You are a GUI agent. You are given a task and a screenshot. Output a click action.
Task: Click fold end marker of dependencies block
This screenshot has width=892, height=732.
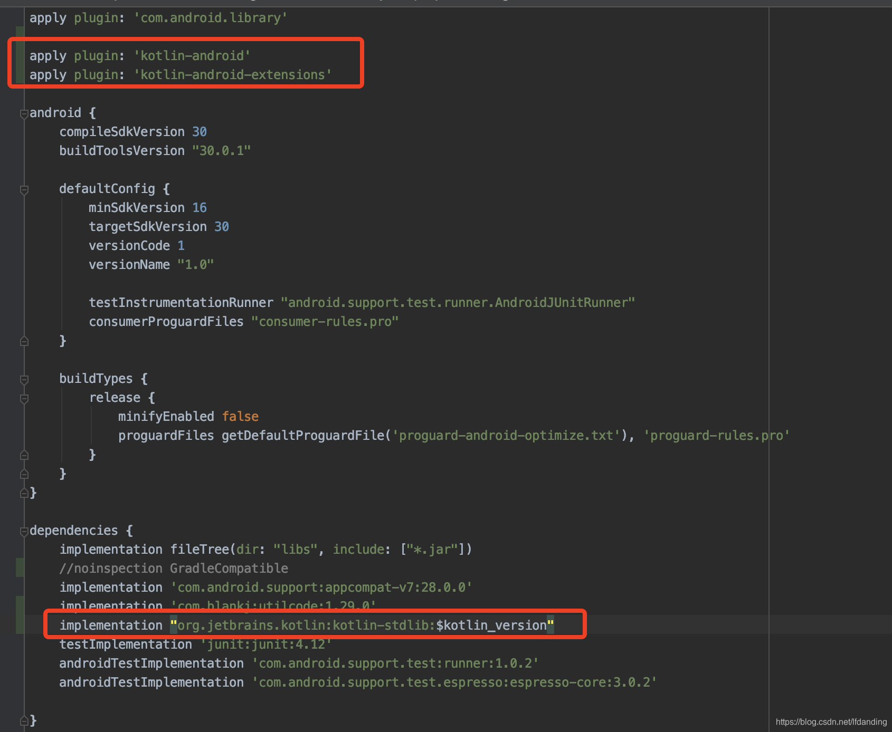point(24,721)
